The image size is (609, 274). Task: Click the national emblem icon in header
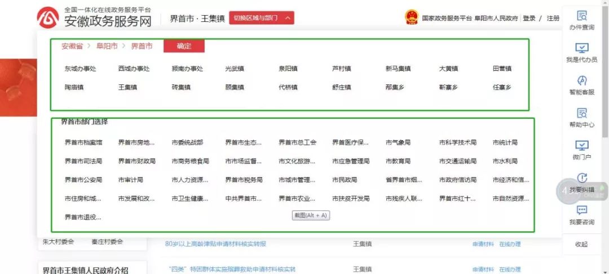point(412,18)
